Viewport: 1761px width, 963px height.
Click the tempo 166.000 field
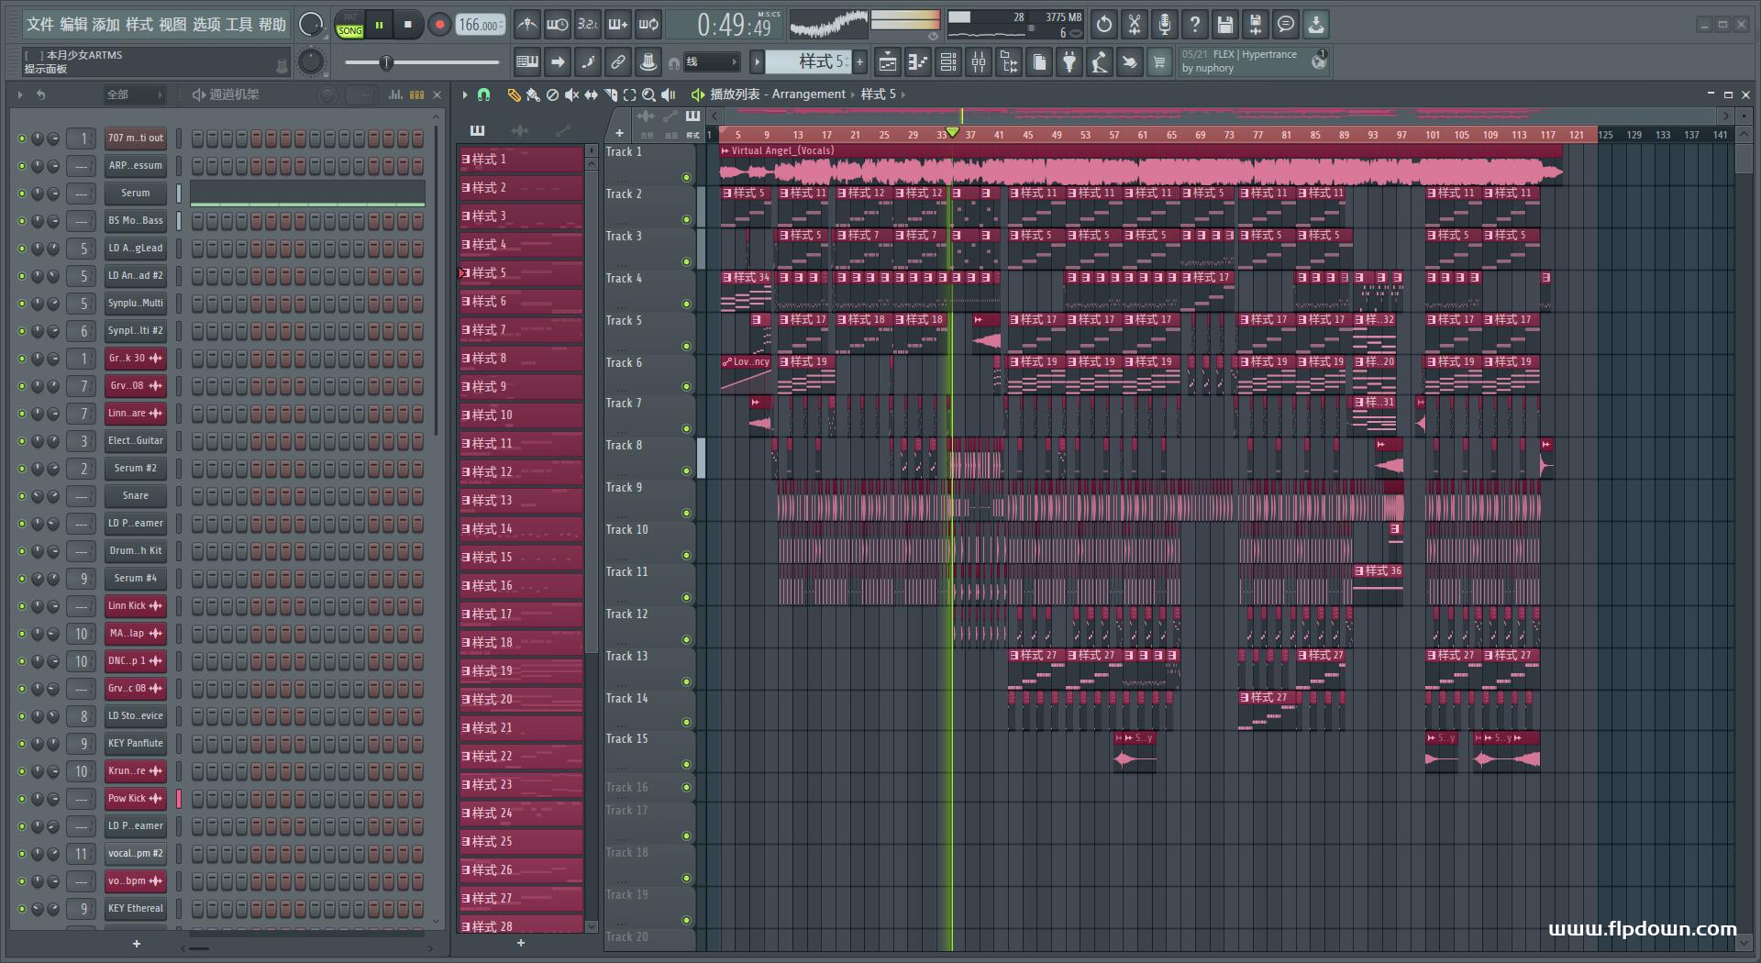tap(481, 25)
